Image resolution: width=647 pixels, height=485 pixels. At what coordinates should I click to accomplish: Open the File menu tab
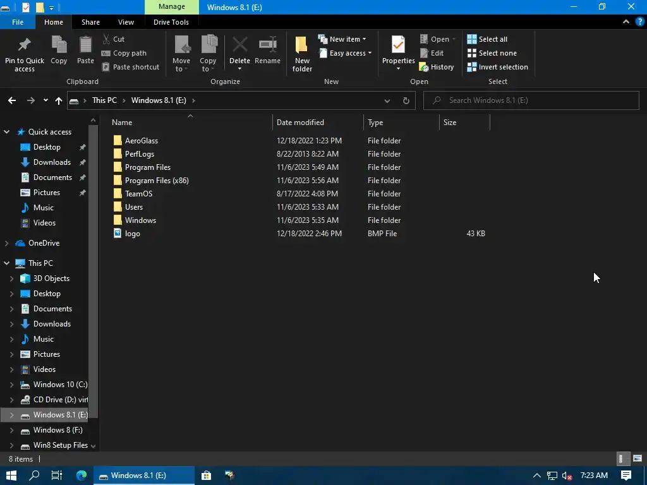[18, 22]
